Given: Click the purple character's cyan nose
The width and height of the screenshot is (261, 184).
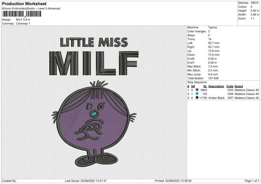Looking at the screenshot, I should 94,114.
